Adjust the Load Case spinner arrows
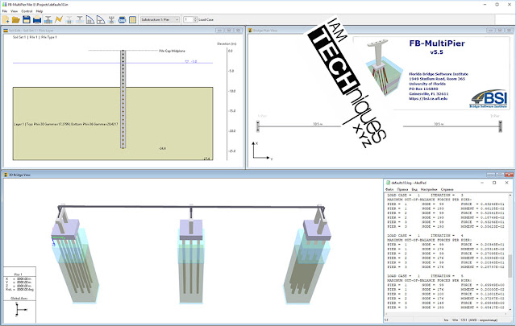Image resolution: width=516 pixels, height=326 pixels. [195, 19]
